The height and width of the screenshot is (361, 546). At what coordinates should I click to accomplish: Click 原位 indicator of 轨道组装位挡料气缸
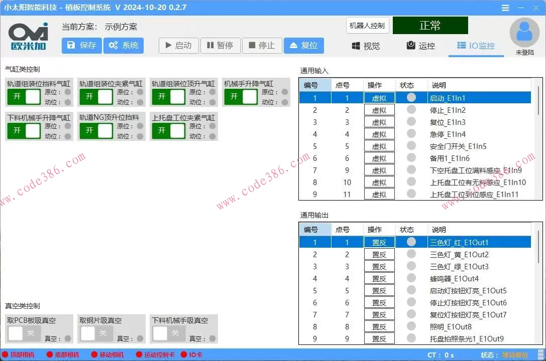pos(67,92)
